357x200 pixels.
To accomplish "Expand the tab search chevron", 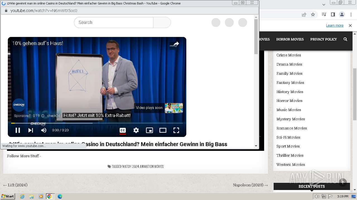I will [324, 5].
